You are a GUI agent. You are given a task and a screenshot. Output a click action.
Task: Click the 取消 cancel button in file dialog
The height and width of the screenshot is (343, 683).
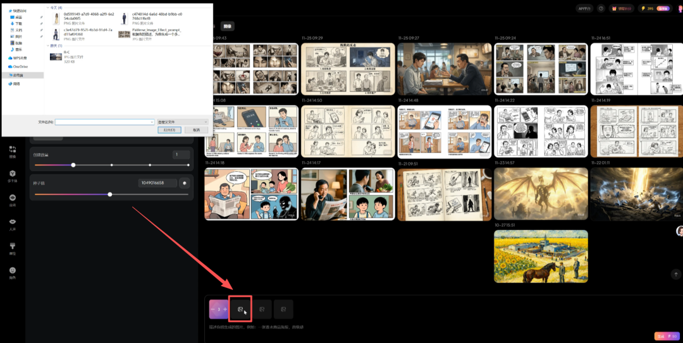pyautogui.click(x=196, y=130)
